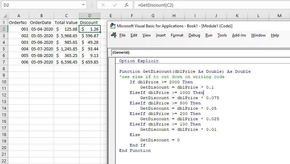Select cell D2 showing $ 1.26
This screenshot has width=290, height=164.
point(90,29)
